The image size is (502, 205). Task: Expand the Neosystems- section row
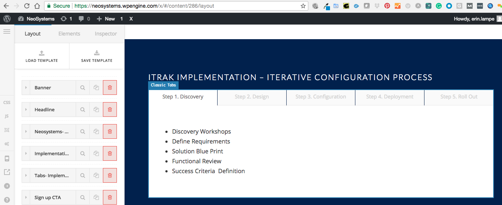pyautogui.click(x=26, y=132)
